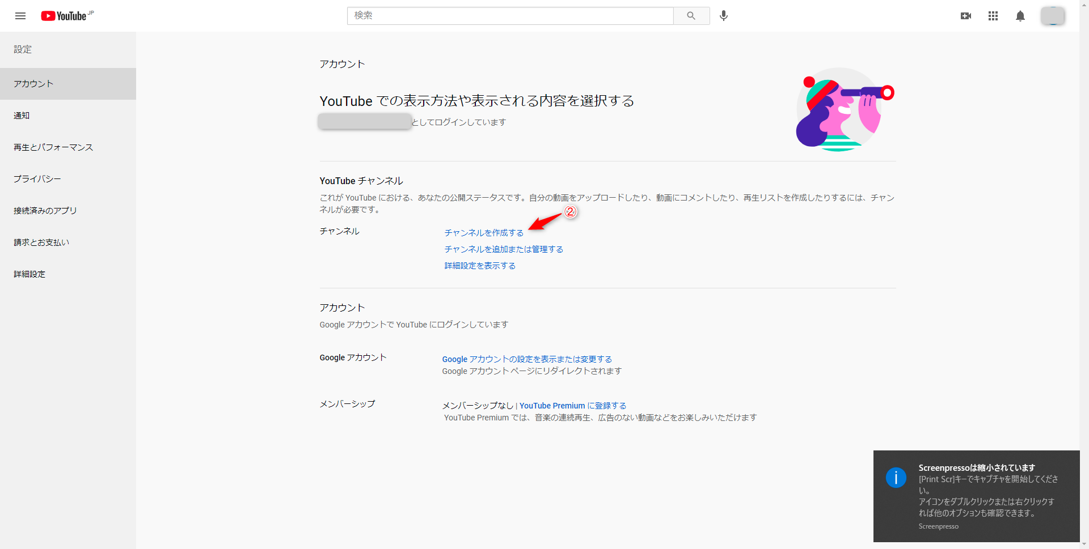The width and height of the screenshot is (1089, 549).
Task: Open the hamburger guide menu
Action: [20, 16]
